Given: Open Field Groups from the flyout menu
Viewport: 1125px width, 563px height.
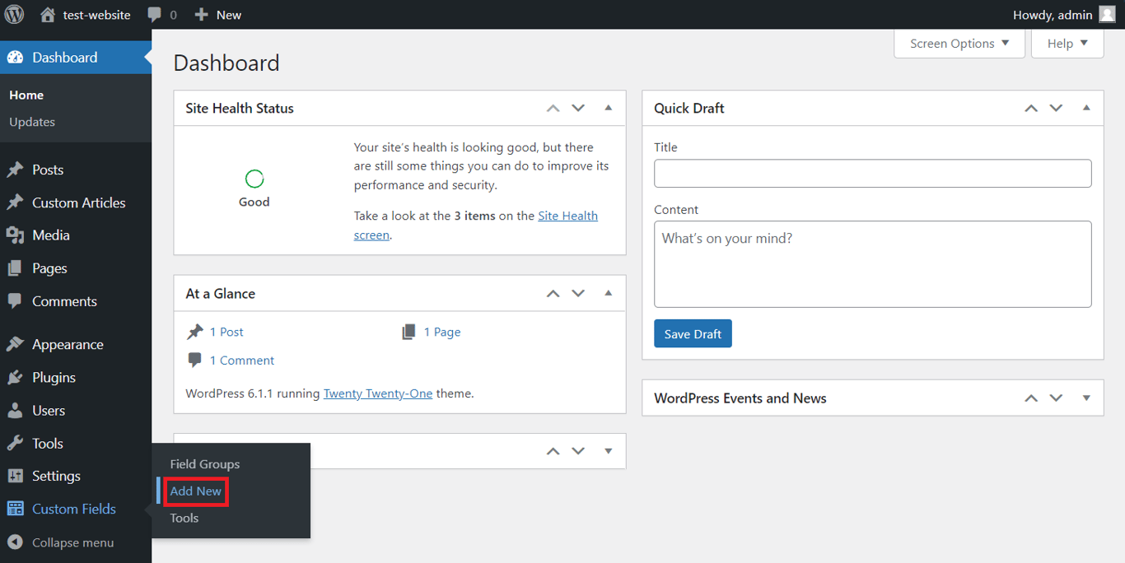Looking at the screenshot, I should tap(204, 463).
